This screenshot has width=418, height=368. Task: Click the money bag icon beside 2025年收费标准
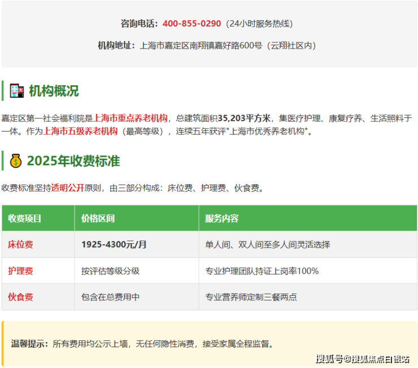(16, 161)
